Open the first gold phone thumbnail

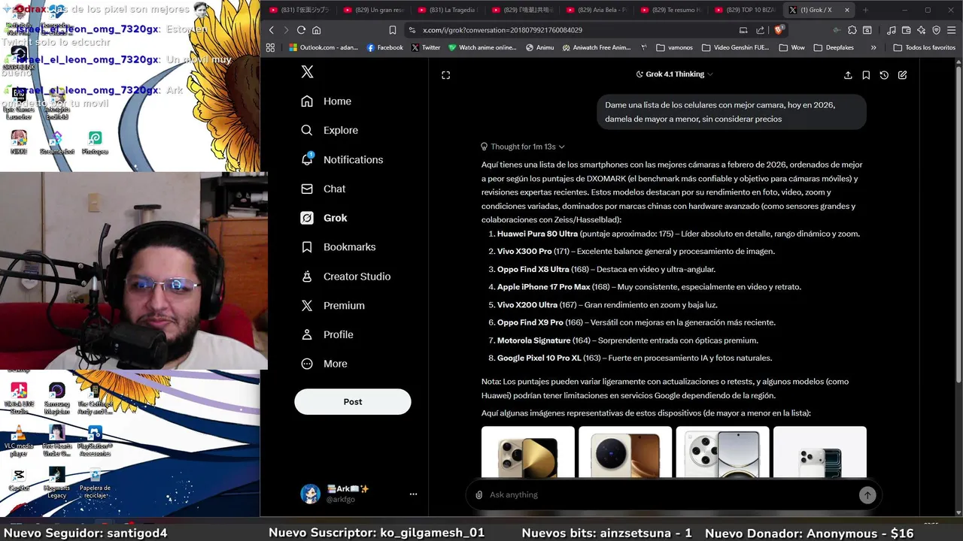coord(528,452)
